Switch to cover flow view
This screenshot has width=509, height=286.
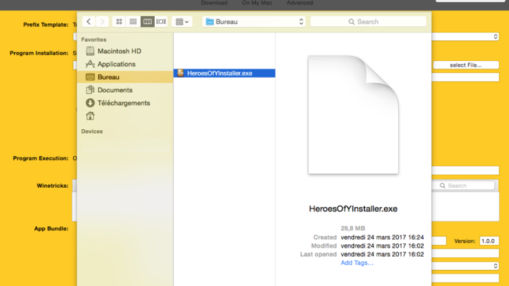161,22
